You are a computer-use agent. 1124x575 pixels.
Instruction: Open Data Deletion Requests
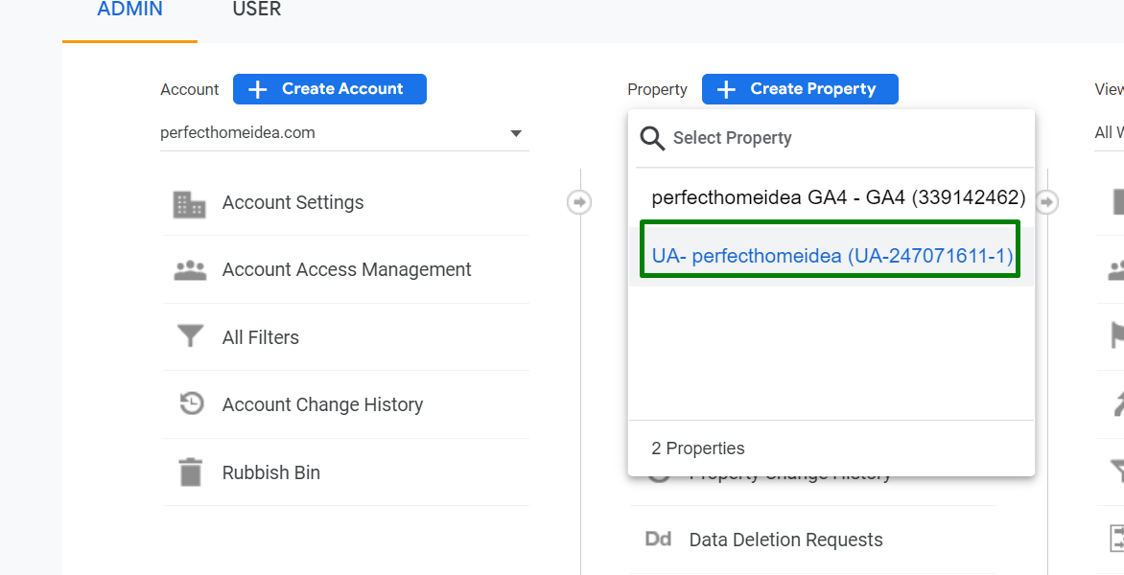point(813,540)
